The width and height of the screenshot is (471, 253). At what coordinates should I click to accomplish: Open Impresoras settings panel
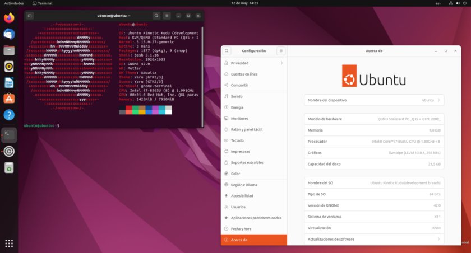tap(254, 151)
